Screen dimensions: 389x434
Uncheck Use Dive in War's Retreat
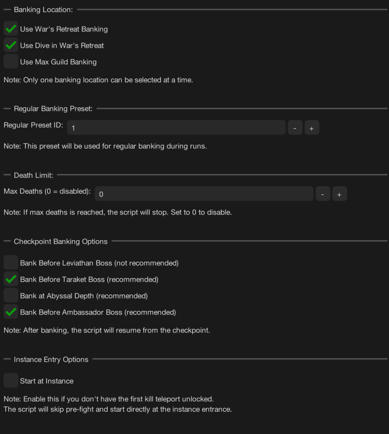point(11,46)
